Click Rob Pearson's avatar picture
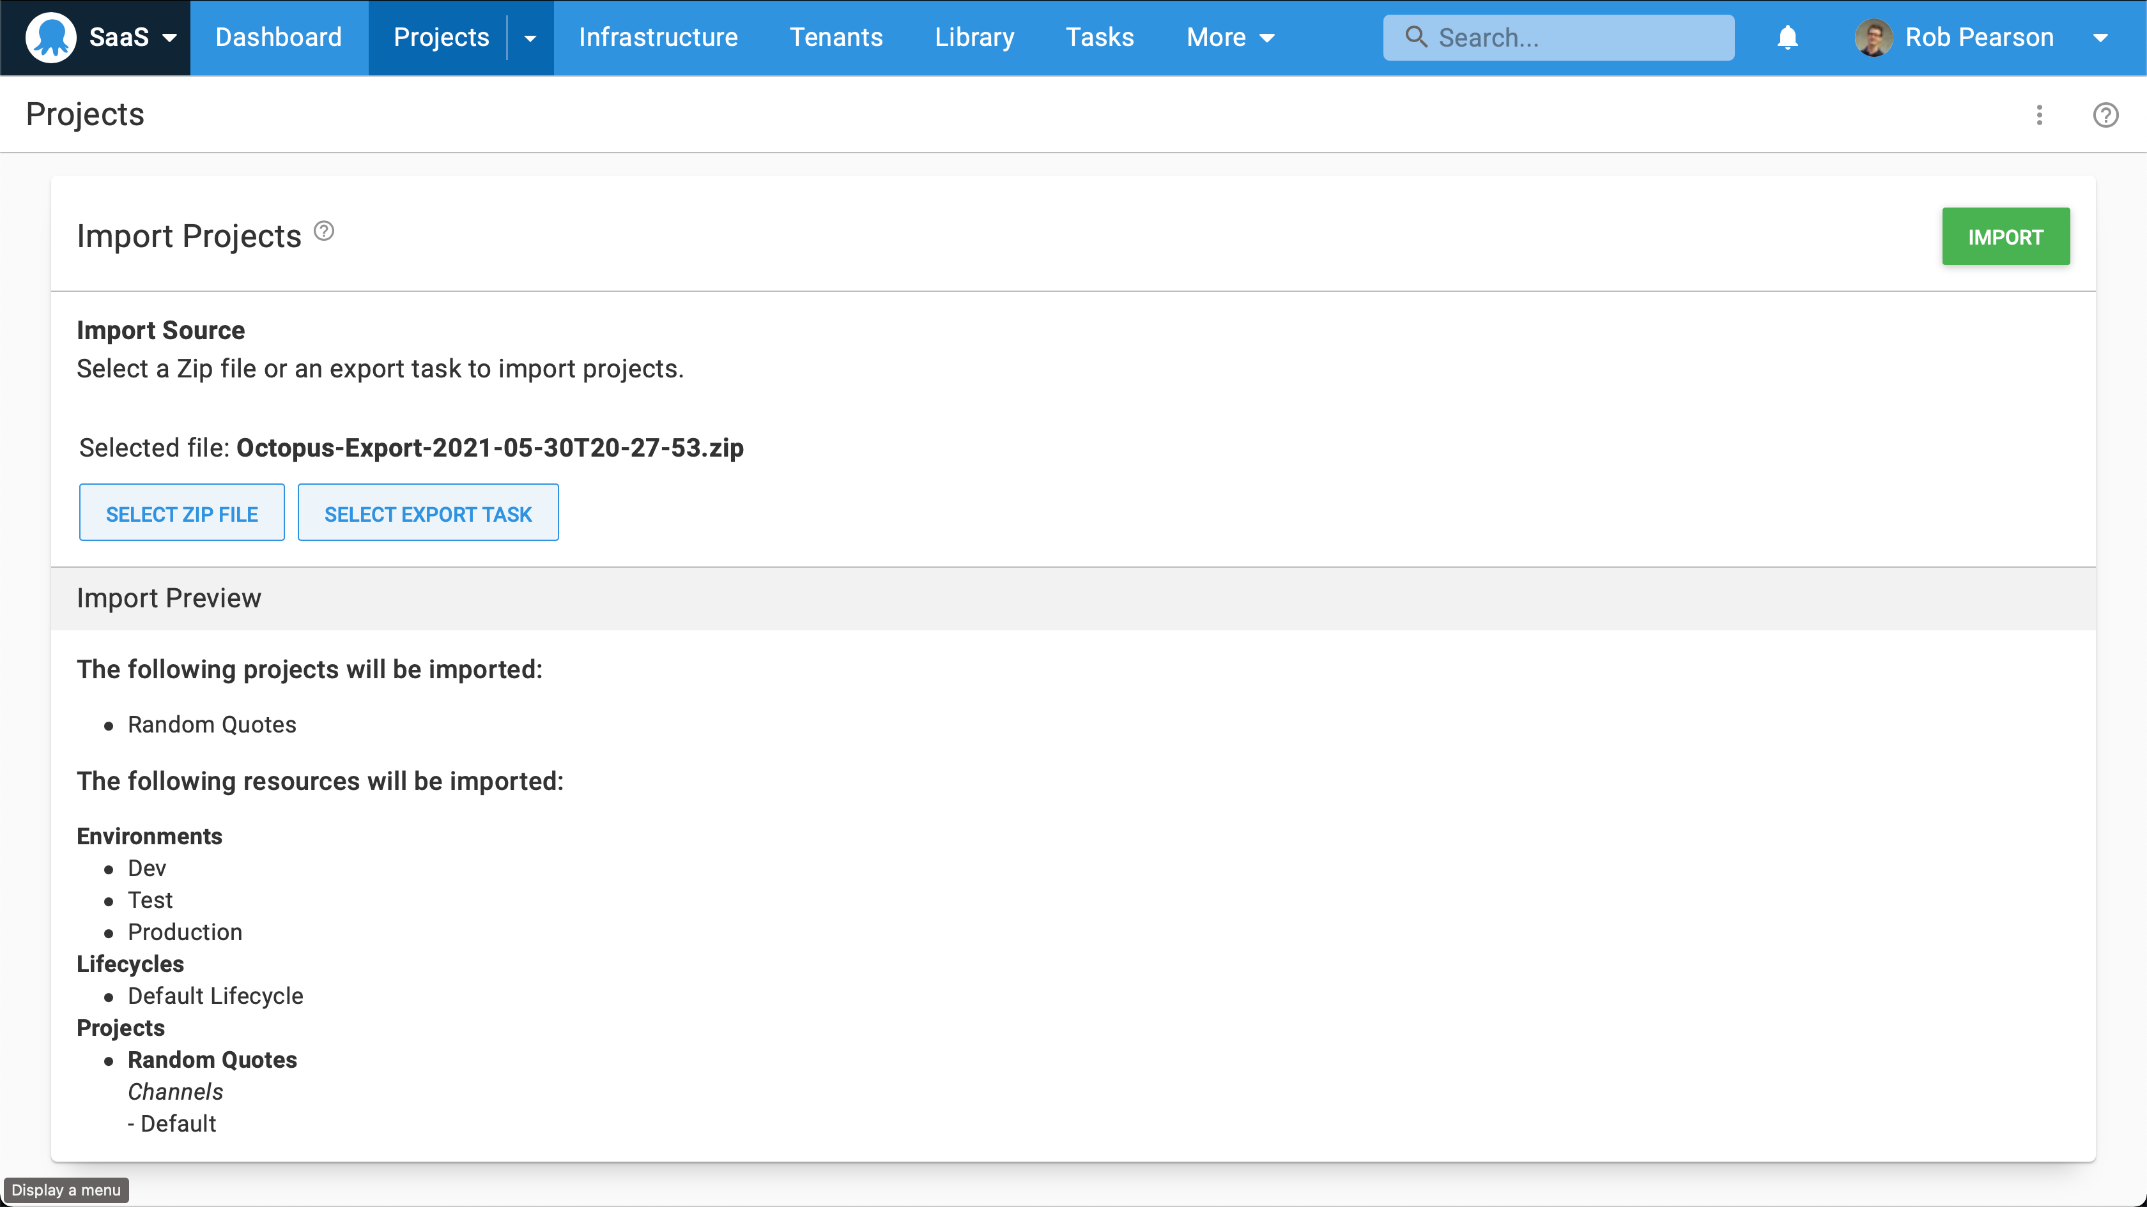 pos(1874,36)
